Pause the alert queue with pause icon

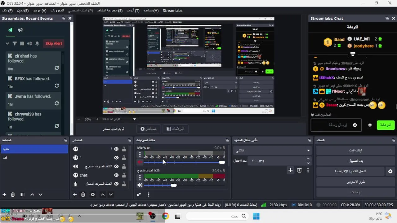point(22,43)
